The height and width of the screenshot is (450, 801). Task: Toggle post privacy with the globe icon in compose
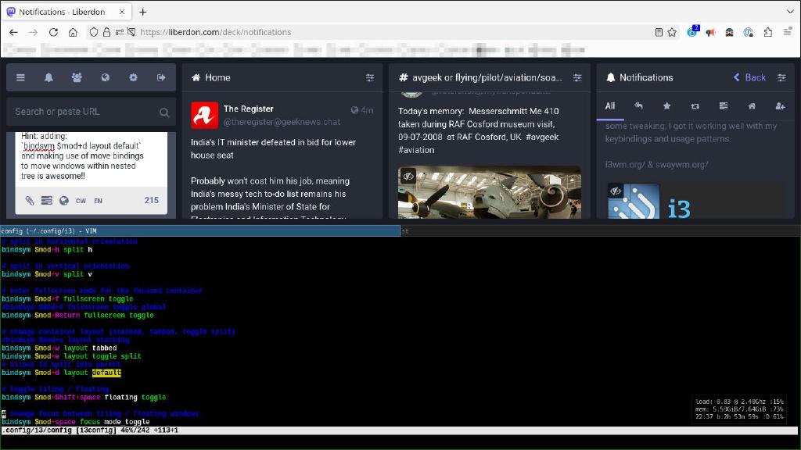tap(64, 201)
